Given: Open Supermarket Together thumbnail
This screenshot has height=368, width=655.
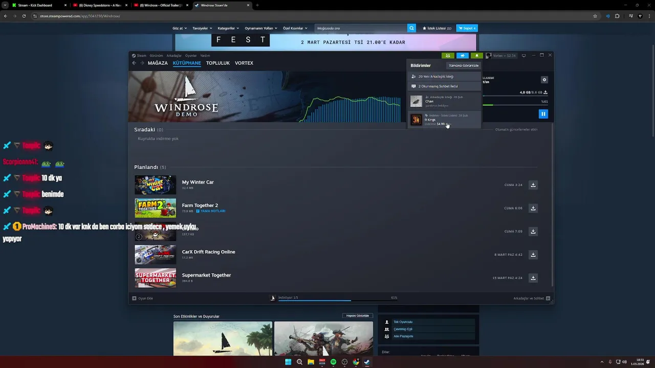Looking at the screenshot, I should tap(156, 278).
